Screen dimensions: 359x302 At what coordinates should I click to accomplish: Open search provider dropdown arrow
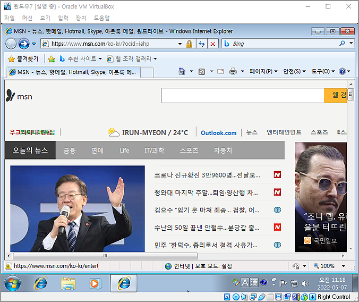tap(351, 43)
